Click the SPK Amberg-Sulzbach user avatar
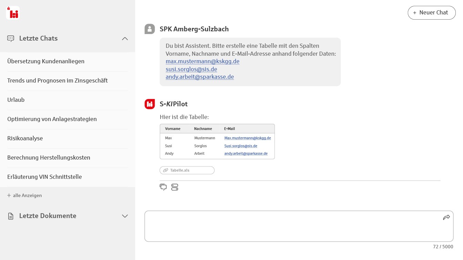463x260 pixels. 150,29
